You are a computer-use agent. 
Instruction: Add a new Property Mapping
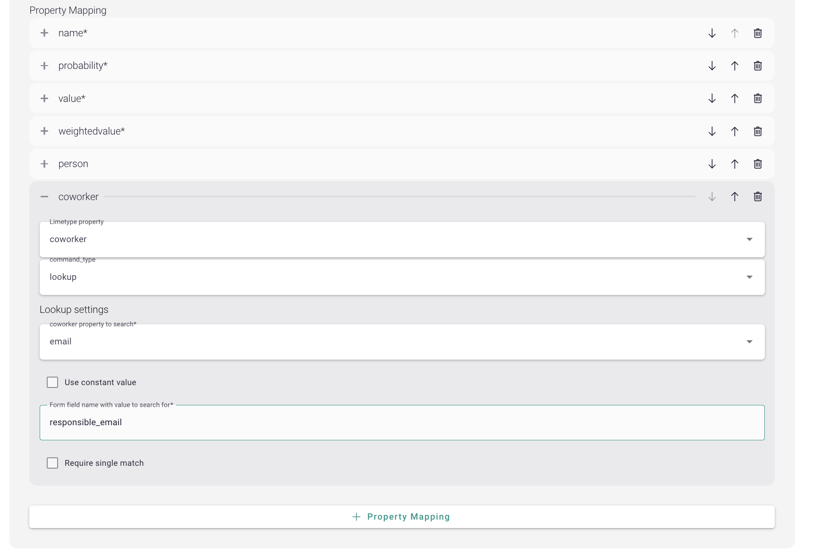402,517
